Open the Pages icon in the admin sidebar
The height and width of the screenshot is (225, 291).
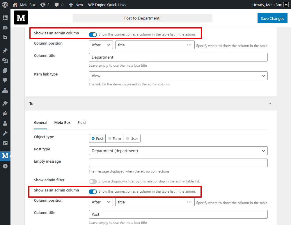tap(5, 70)
